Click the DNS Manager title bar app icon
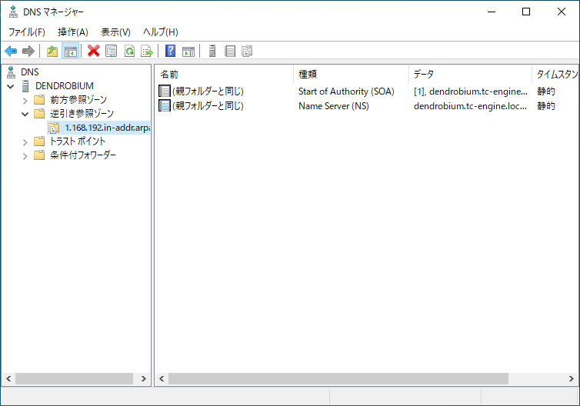The width and height of the screenshot is (580, 406). click(13, 12)
